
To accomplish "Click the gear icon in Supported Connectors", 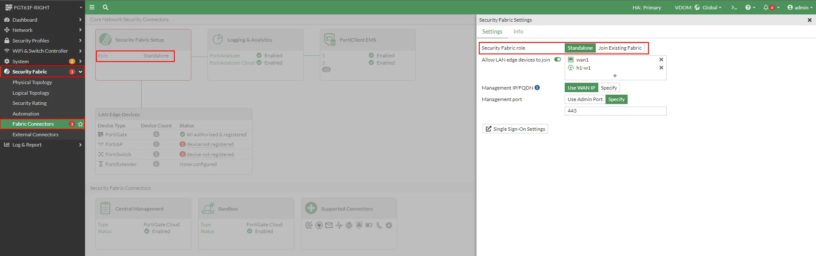I will pos(389,225).
